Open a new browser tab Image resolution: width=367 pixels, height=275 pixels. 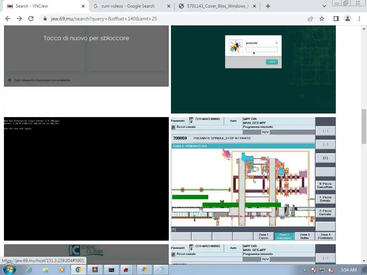tap(268, 6)
